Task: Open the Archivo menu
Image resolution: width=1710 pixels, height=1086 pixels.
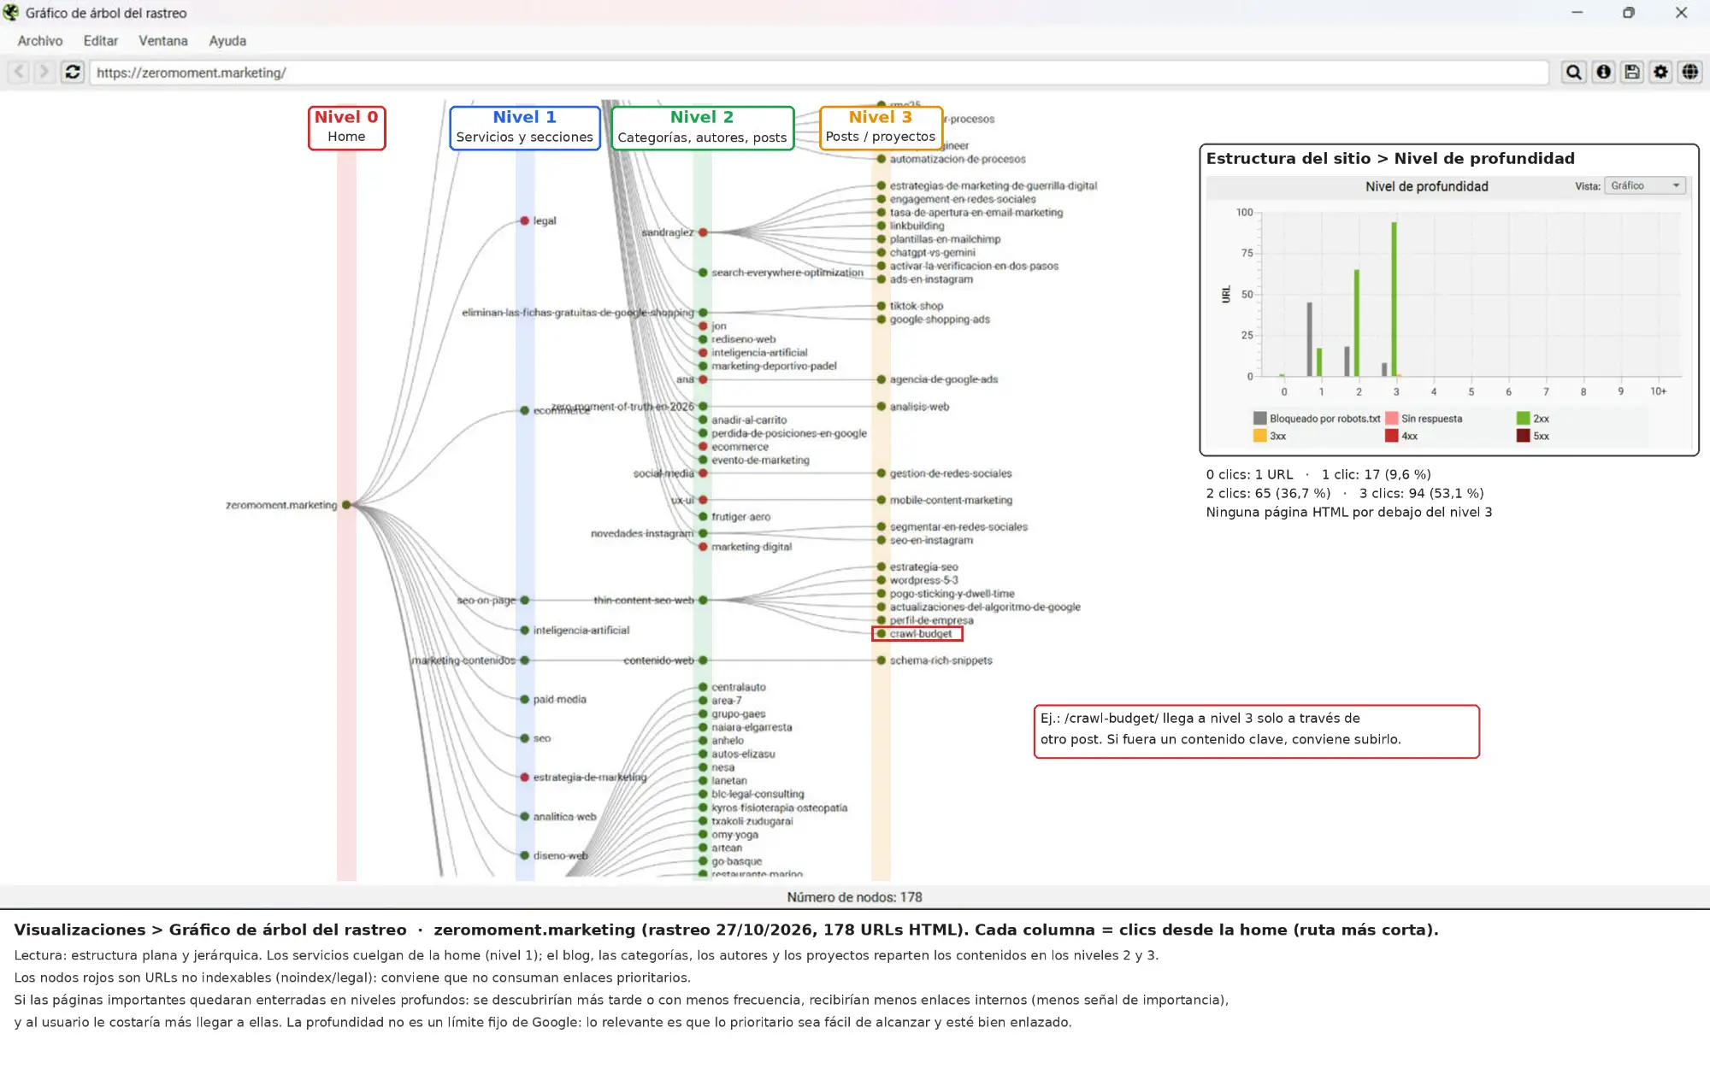Action: coord(40,41)
